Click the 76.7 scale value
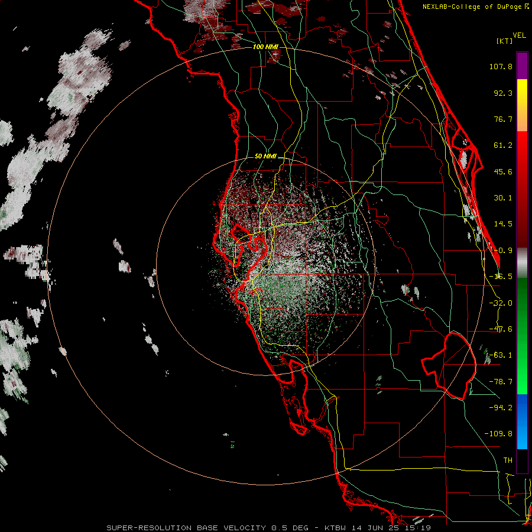The height and width of the screenshot is (532, 532). pyautogui.click(x=503, y=119)
